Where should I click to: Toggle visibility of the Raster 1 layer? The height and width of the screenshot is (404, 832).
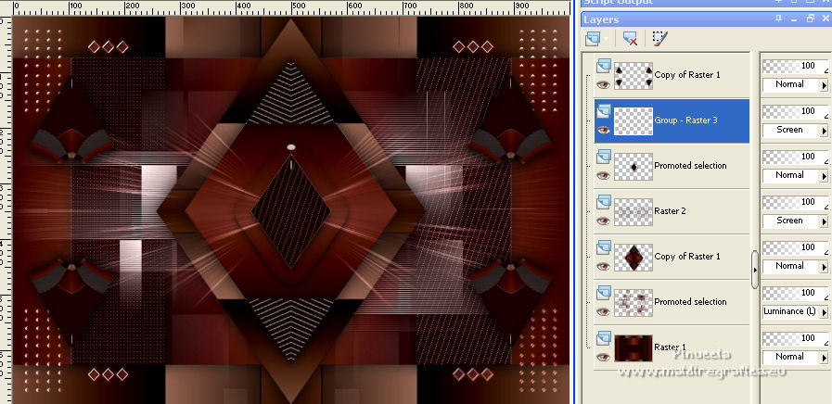click(603, 357)
